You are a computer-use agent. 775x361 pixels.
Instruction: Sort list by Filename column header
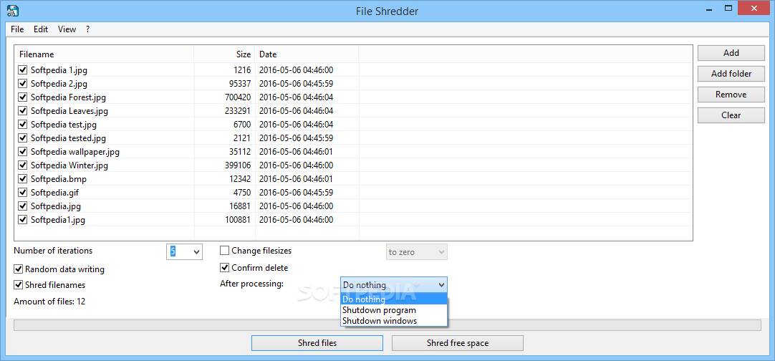pos(105,54)
